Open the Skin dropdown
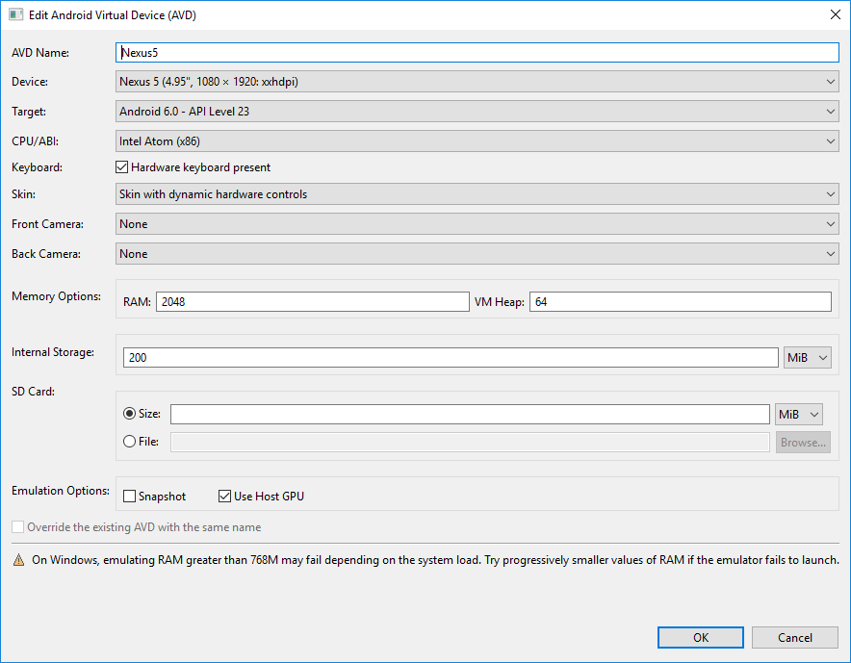The image size is (851, 663). click(x=477, y=194)
